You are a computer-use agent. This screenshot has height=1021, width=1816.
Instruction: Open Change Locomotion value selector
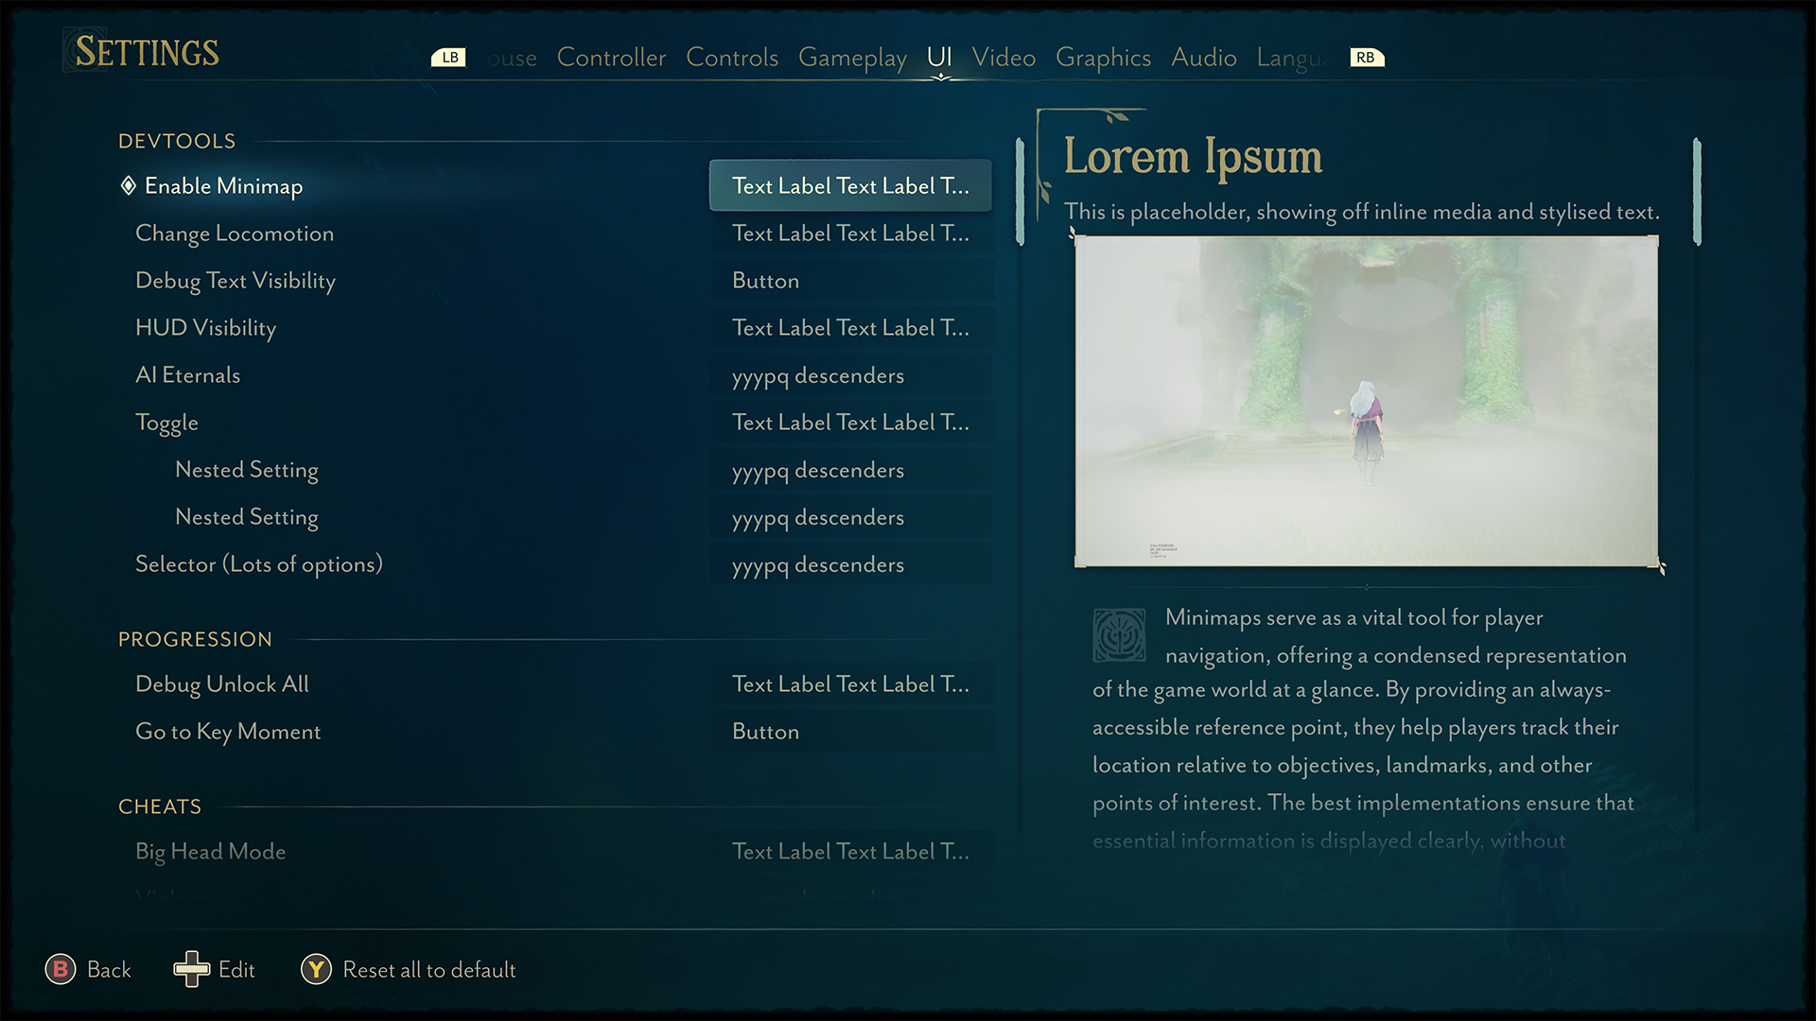849,234
